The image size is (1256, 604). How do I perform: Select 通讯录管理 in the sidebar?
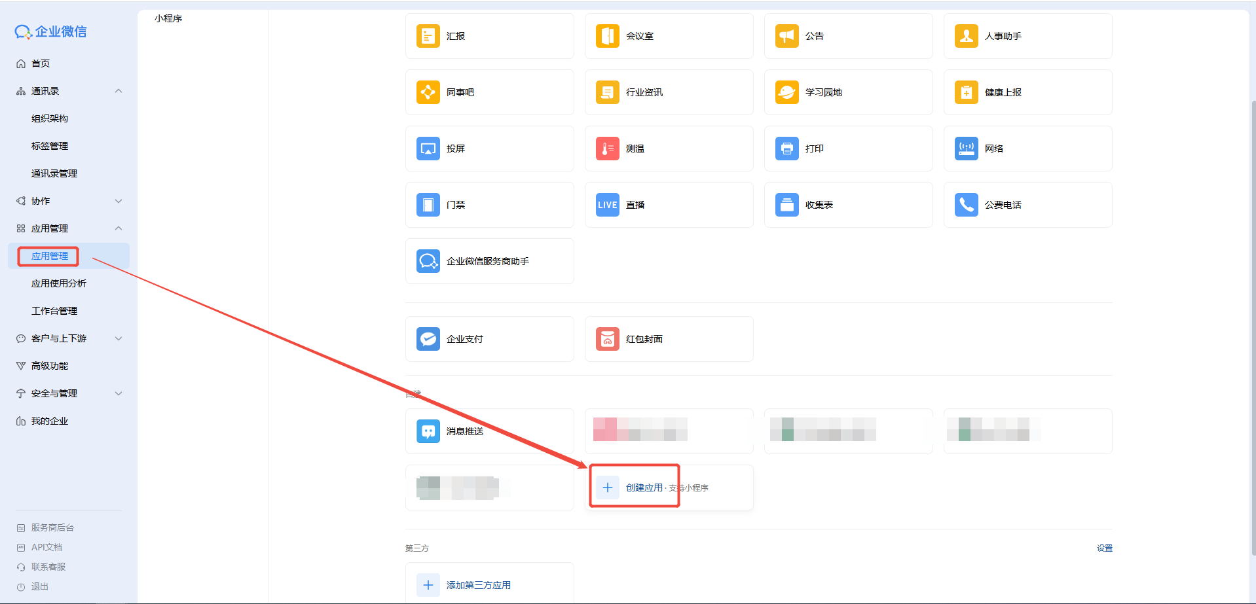[x=54, y=173]
